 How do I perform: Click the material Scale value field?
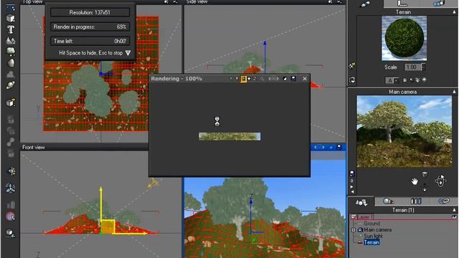413,67
